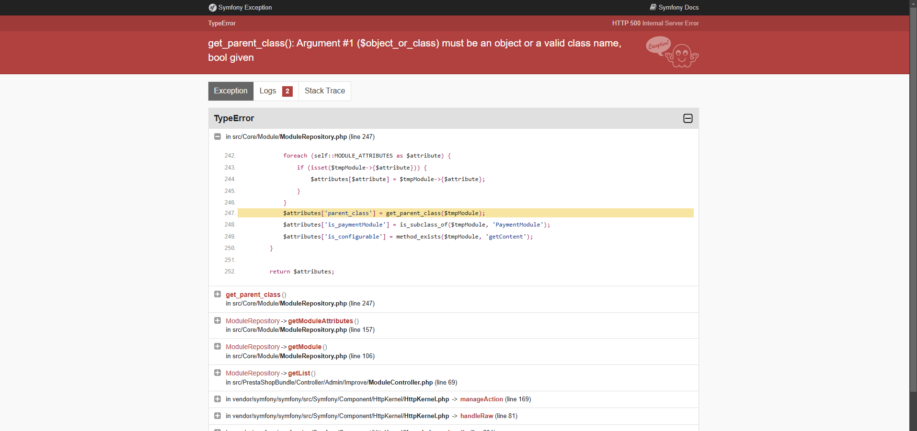Click the getList method name
This screenshot has width=917, height=431.
[299, 373]
